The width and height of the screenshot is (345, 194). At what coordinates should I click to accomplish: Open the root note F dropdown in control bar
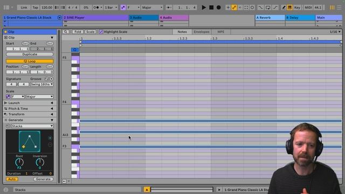tap(133, 8)
